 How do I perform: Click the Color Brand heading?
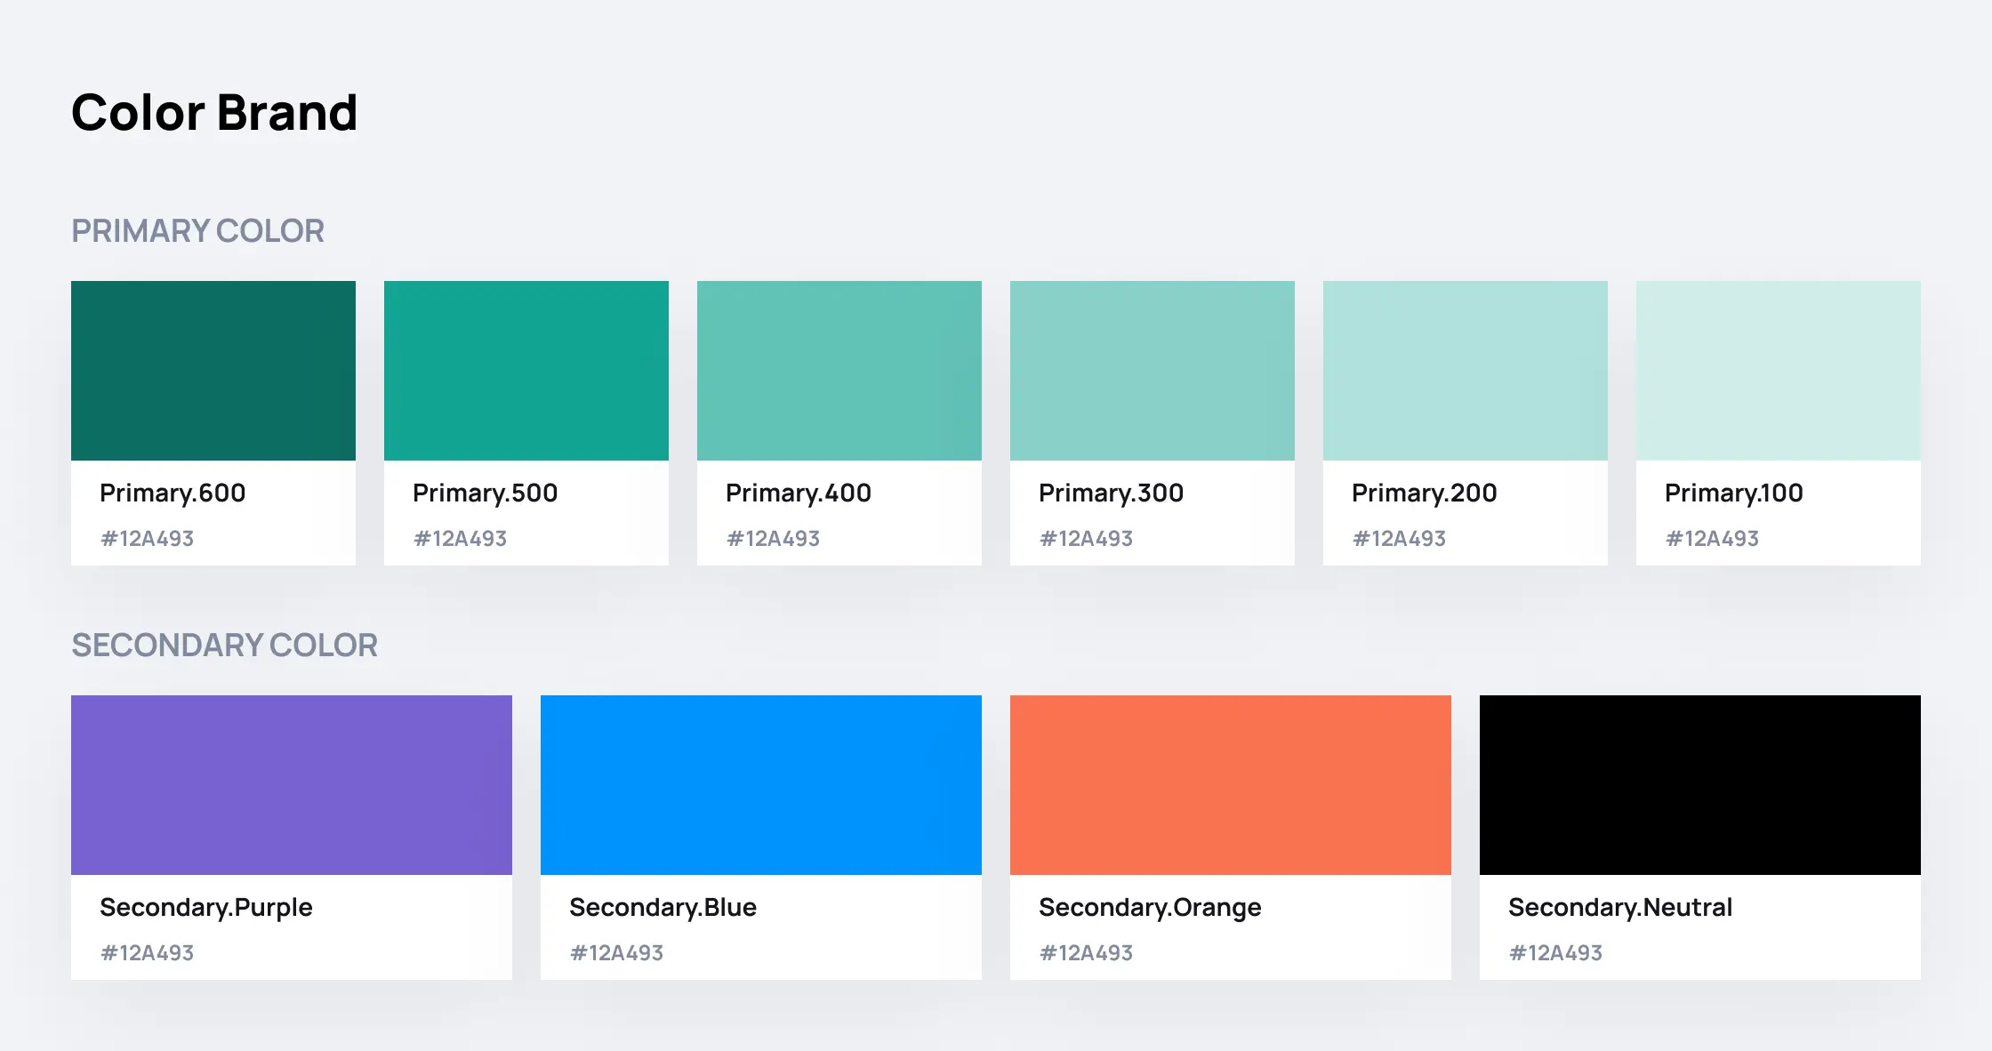tap(214, 113)
